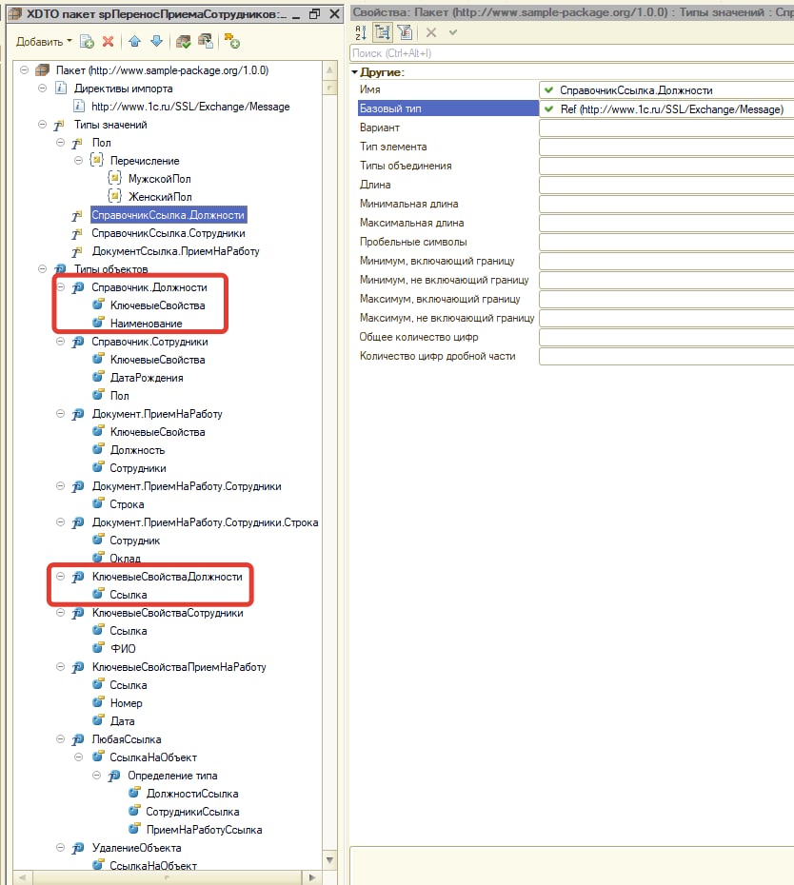
Task: Click the tree scrollbar up arrow
Action: 329,70
